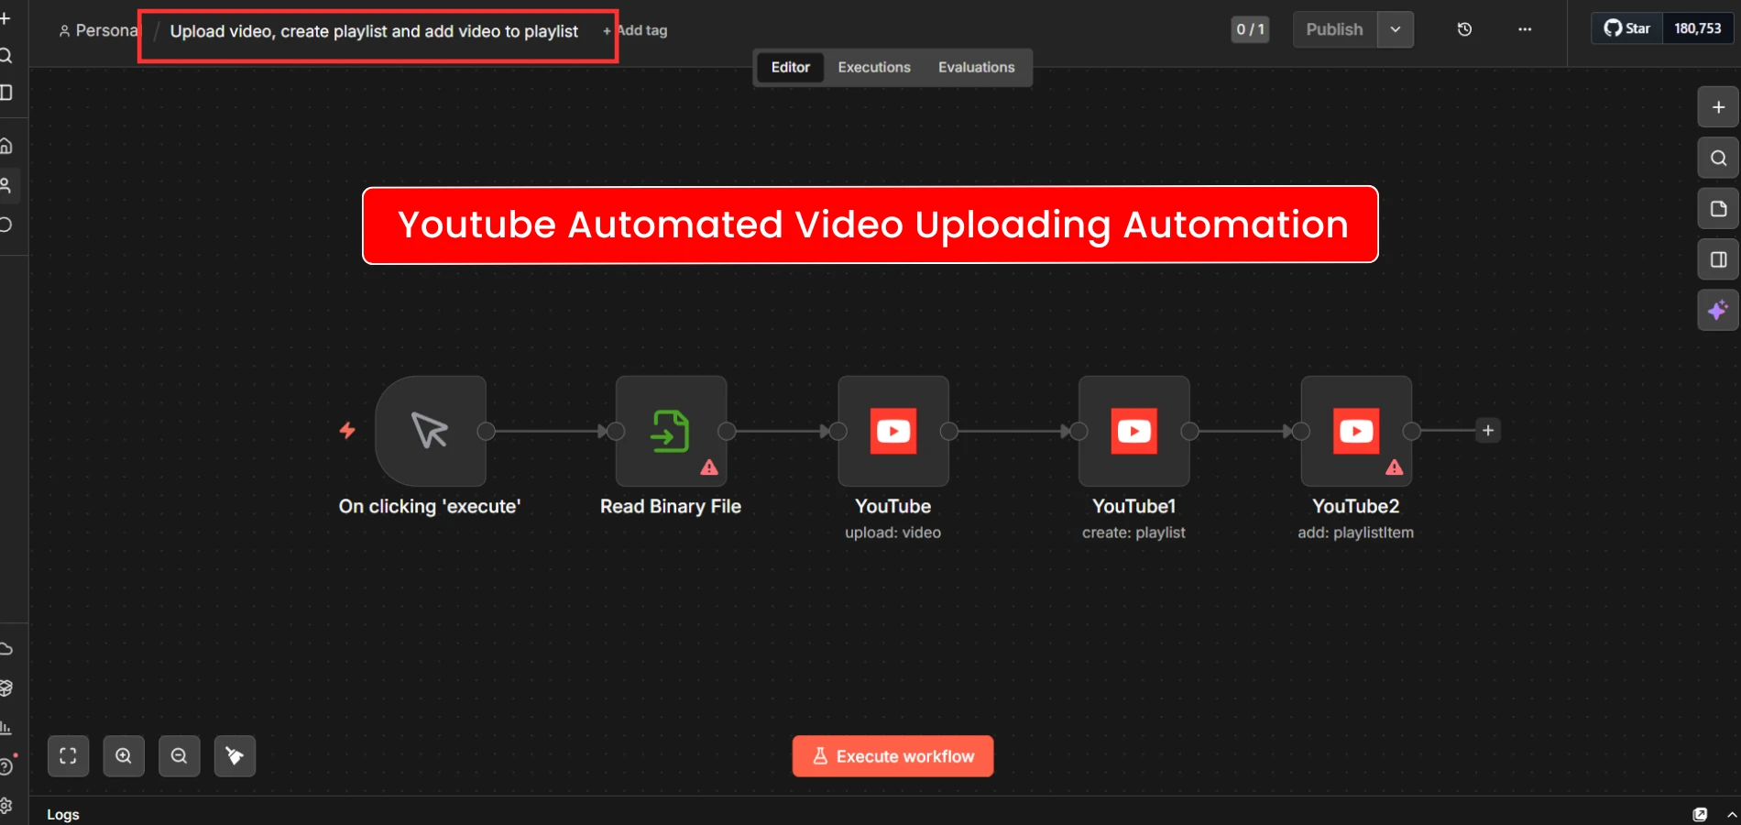
Task: Open the node search magnifier icon
Action: pyautogui.click(x=1718, y=158)
